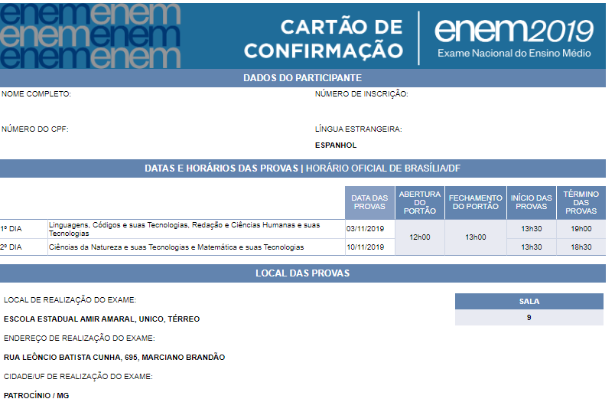This screenshot has height=412, width=615.
Task: Click the enem2019 logo
Action: click(514, 31)
